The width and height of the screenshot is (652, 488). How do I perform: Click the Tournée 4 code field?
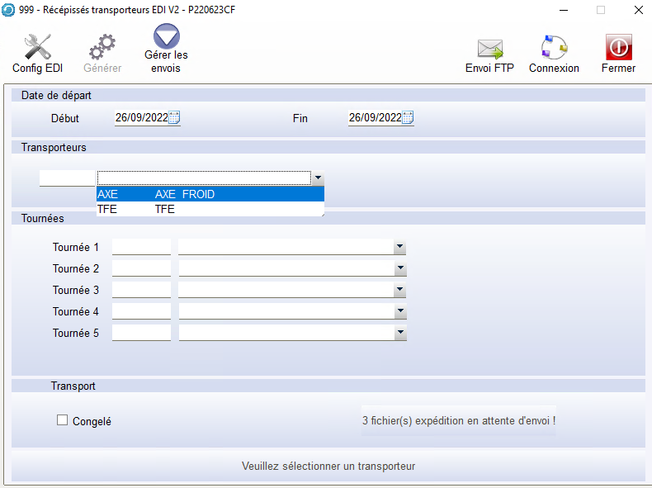tap(141, 311)
